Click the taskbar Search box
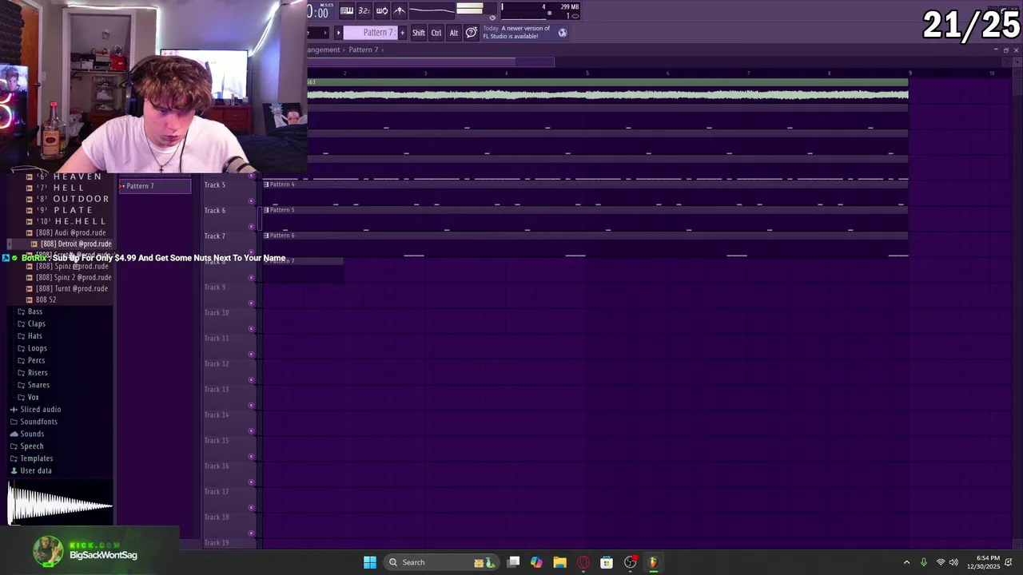1023x575 pixels. (x=442, y=562)
